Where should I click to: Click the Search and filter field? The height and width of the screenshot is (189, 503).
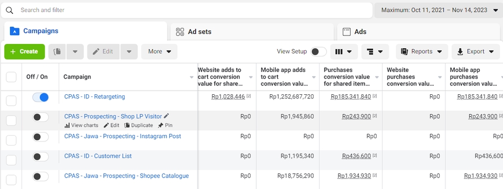click(187, 10)
